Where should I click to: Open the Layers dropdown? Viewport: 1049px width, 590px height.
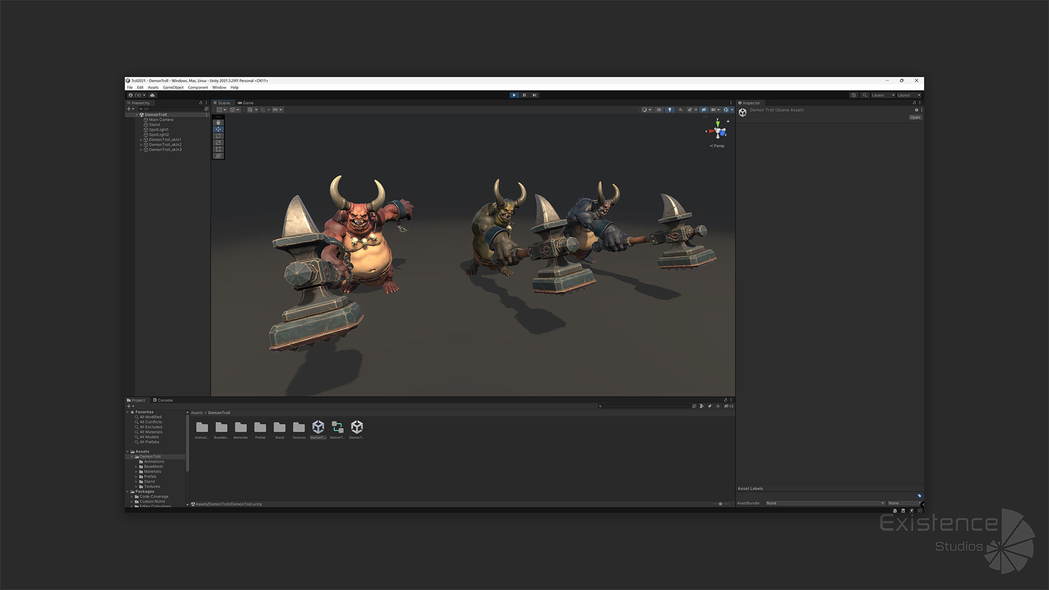(883, 95)
